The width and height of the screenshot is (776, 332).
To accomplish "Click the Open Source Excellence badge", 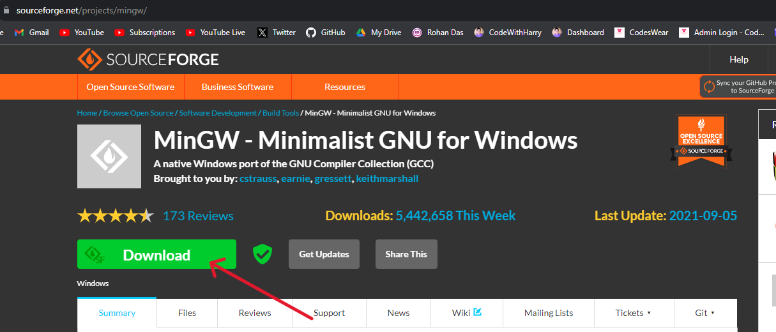I will click(x=701, y=140).
